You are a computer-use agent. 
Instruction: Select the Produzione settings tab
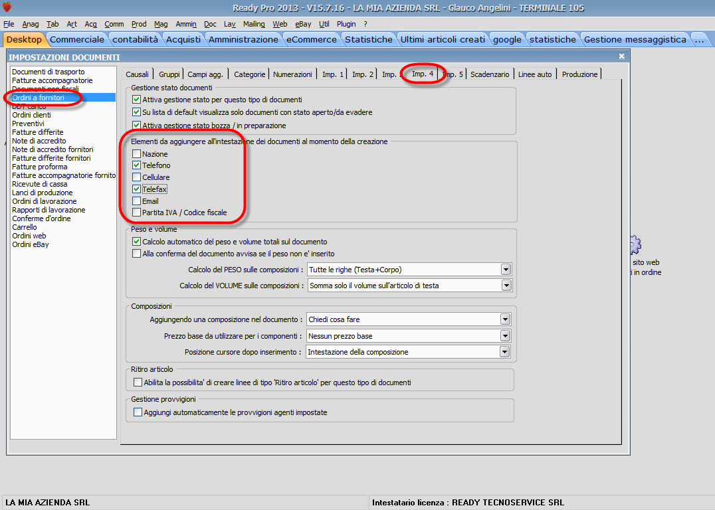579,74
